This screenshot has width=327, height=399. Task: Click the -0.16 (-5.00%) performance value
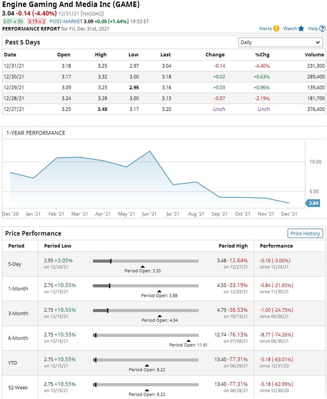(x=275, y=260)
